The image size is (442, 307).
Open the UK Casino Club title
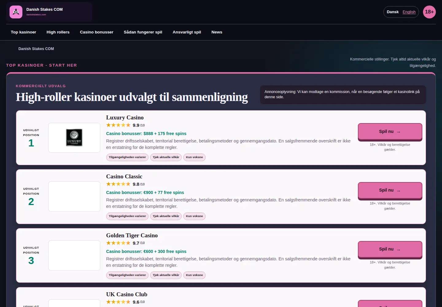pos(127,294)
